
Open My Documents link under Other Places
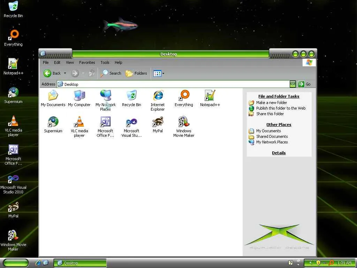pos(268,131)
